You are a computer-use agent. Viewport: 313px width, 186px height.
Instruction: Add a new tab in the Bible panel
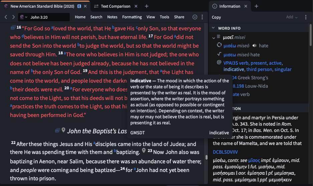coord(146,6)
